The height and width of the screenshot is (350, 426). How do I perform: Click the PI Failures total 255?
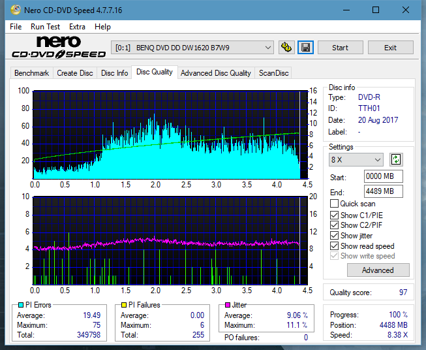click(198, 335)
